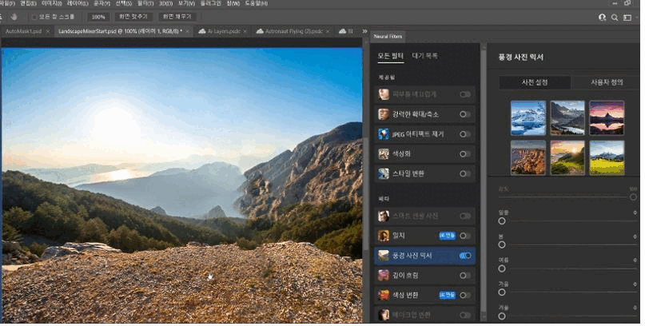Click the search magnifier icon
This screenshot has height=326, width=645.
click(x=615, y=17)
